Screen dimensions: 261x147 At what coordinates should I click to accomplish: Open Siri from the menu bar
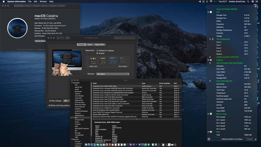[x=252, y=2]
